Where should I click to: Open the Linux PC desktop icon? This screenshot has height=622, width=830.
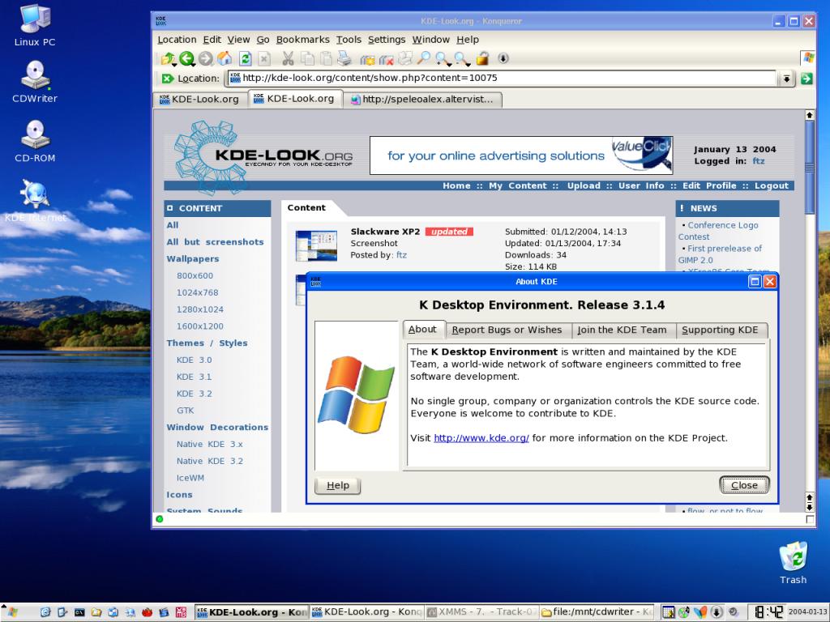(x=35, y=25)
